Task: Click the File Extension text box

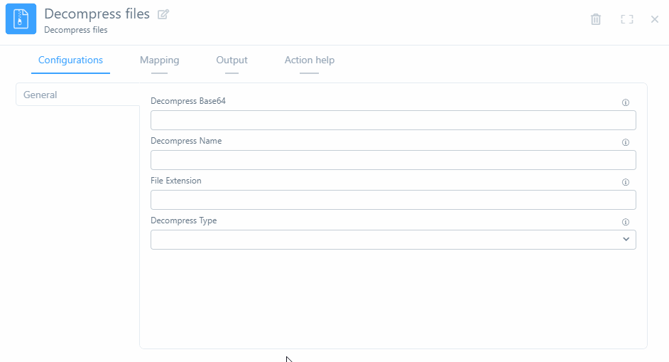Action: pyautogui.click(x=393, y=200)
